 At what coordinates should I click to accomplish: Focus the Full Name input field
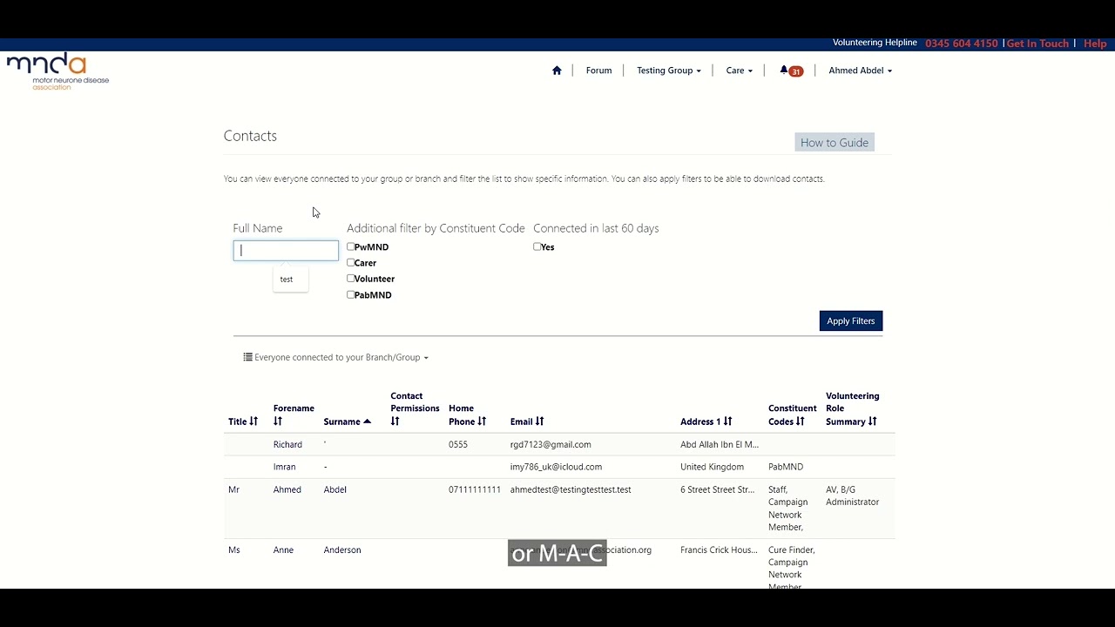tap(286, 251)
